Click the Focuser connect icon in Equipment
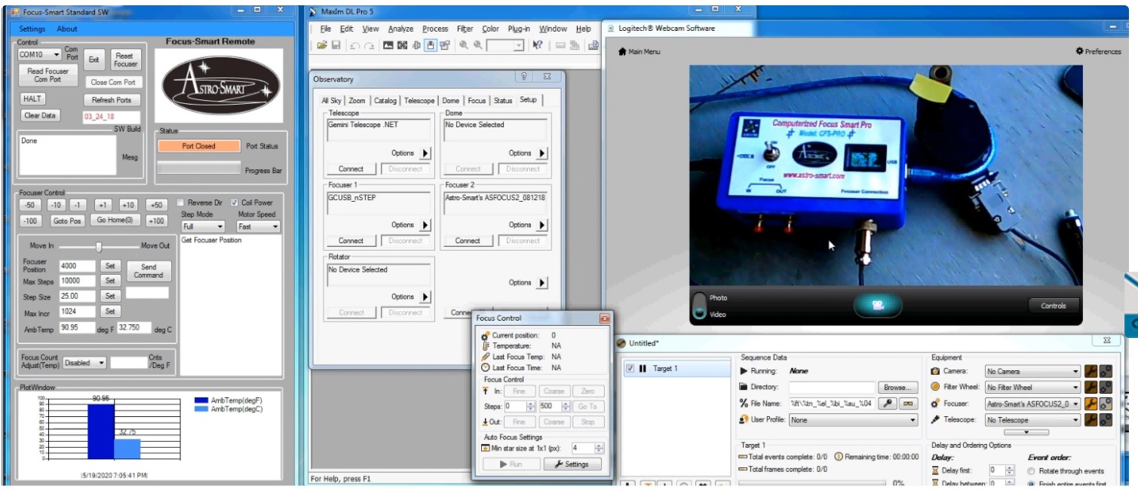The image size is (1138, 490). pyautogui.click(x=1106, y=403)
